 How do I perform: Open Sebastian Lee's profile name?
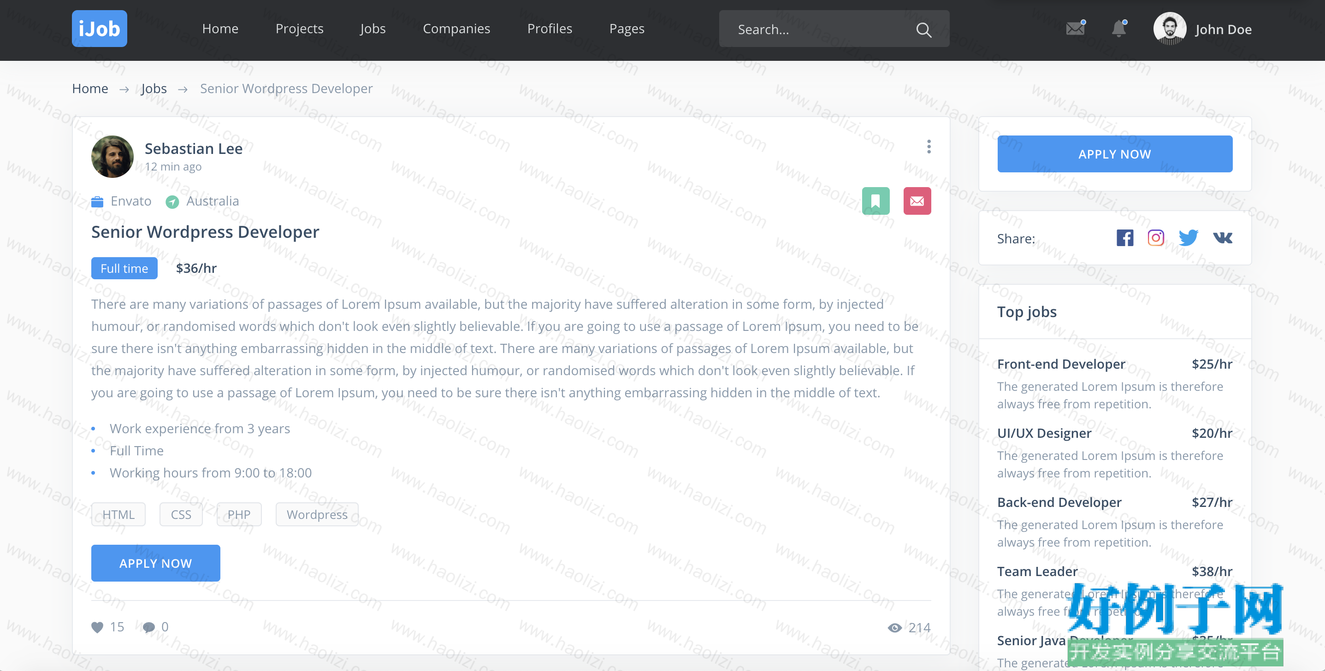(193, 148)
